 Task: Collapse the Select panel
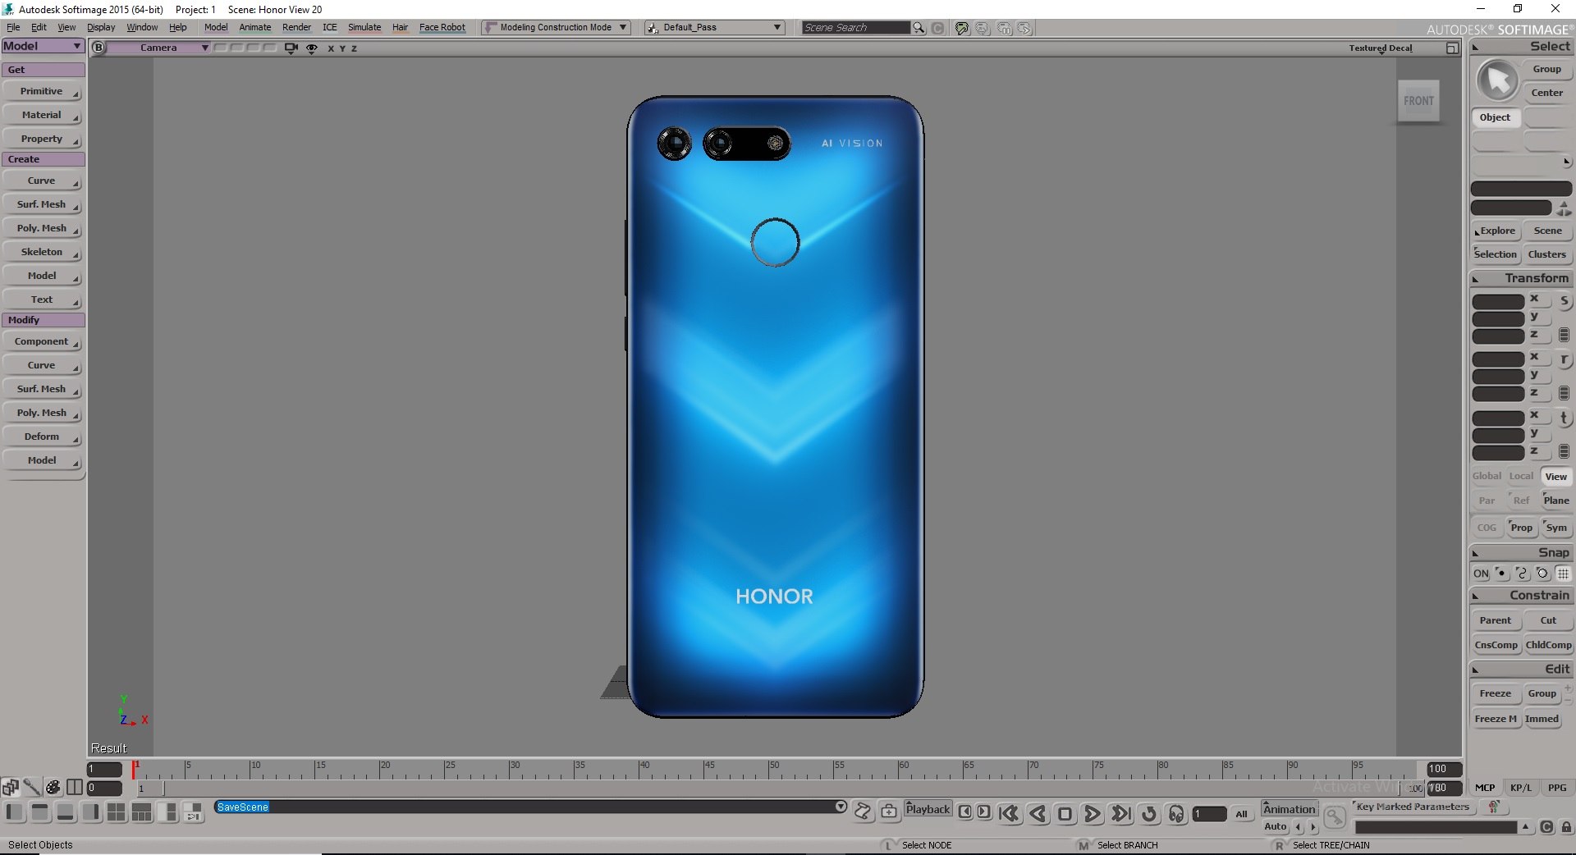[1475, 48]
